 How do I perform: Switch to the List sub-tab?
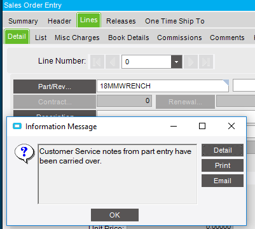pos(41,38)
